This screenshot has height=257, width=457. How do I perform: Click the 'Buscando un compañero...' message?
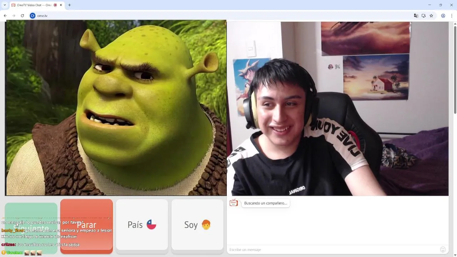[x=266, y=203]
